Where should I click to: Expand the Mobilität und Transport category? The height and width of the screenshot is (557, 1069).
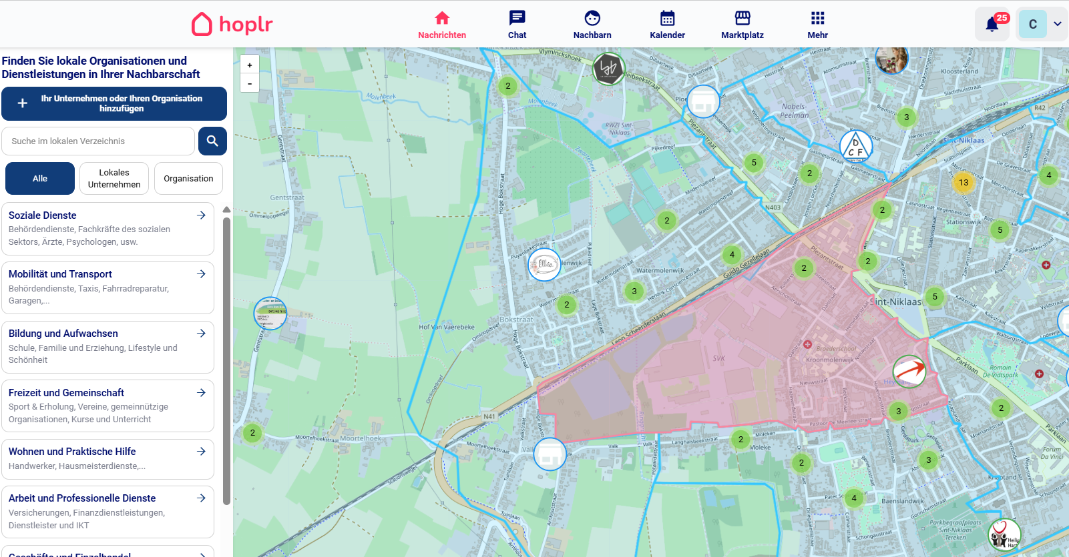click(108, 288)
